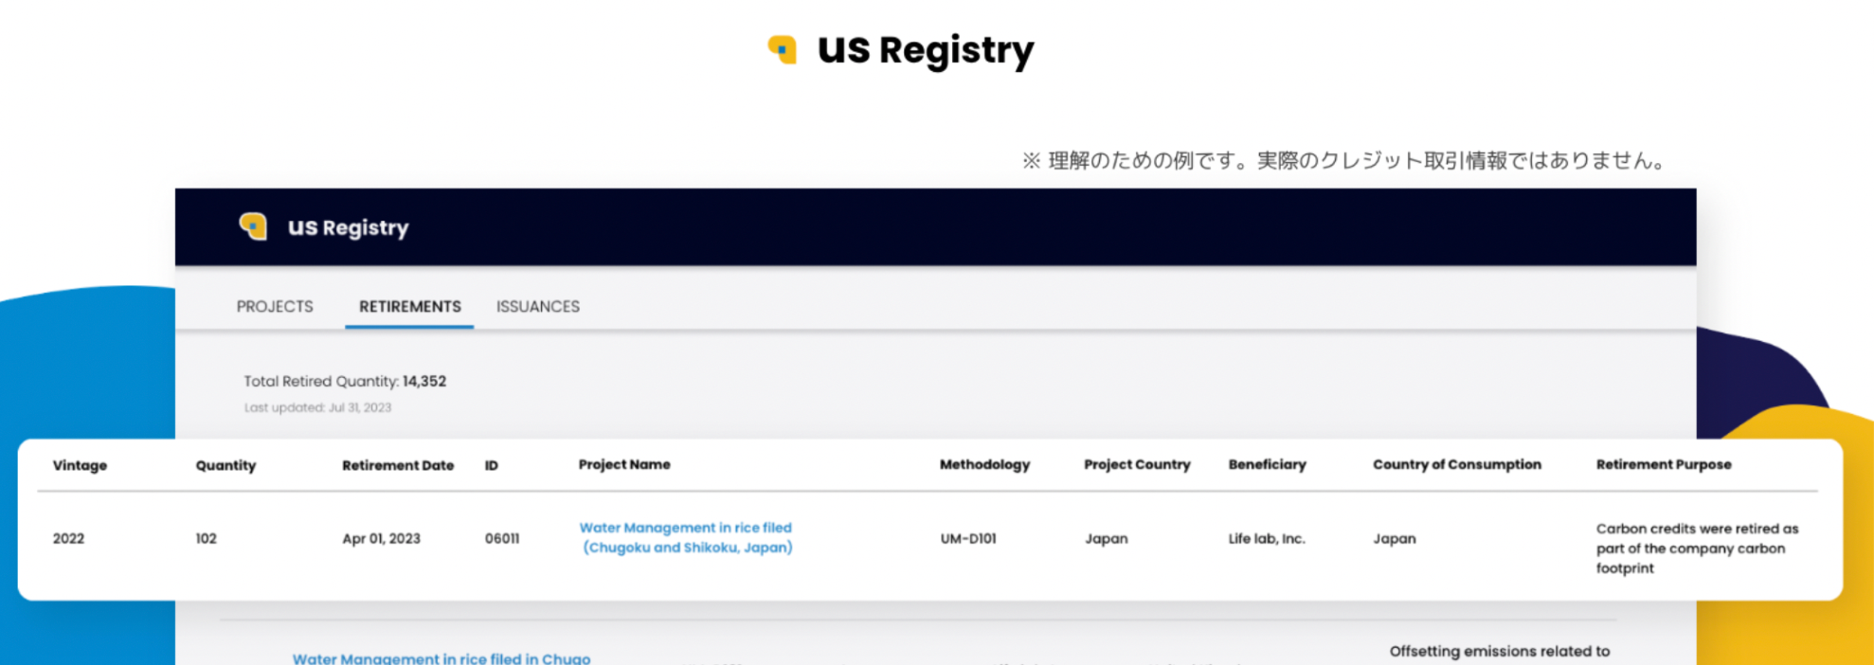Click the US Registry text in the dark header
Image resolution: width=1874 pixels, height=665 pixels.
click(x=348, y=227)
